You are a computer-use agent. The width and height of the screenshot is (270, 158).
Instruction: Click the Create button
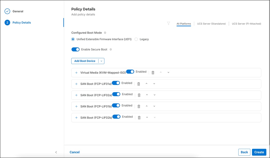click(x=259, y=152)
